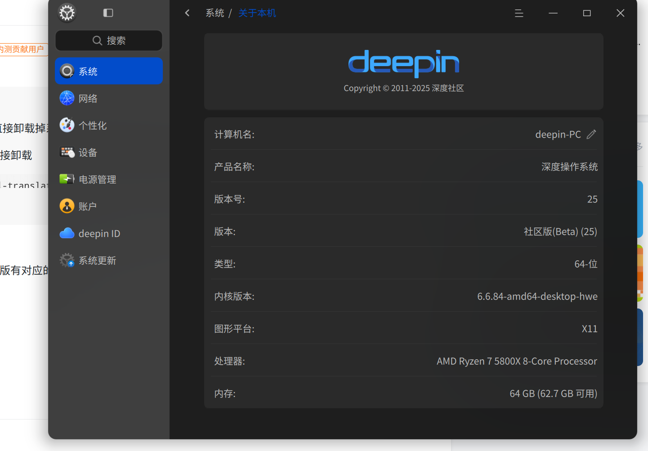Open 网络 globe icon in sidebar
Image resolution: width=648 pixels, height=451 pixels.
pos(67,98)
